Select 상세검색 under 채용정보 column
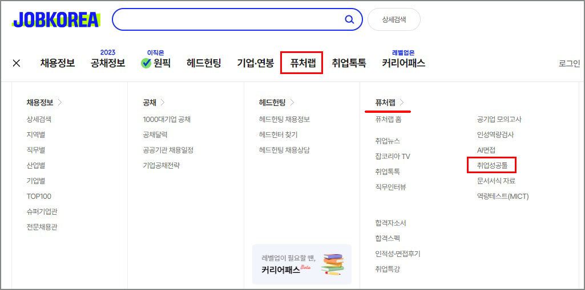585x290 pixels. [39, 120]
